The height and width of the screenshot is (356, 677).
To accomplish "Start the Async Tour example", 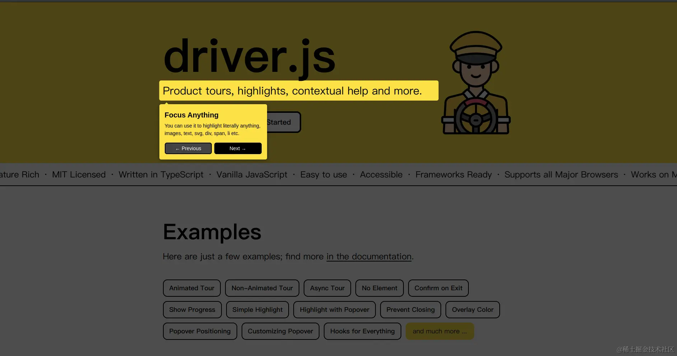I will (327, 288).
